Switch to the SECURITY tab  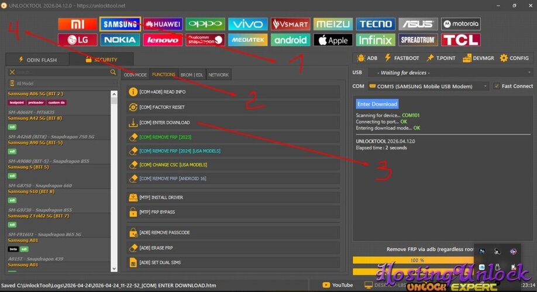point(101,60)
